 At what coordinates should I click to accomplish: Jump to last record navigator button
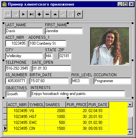point(32,14)
